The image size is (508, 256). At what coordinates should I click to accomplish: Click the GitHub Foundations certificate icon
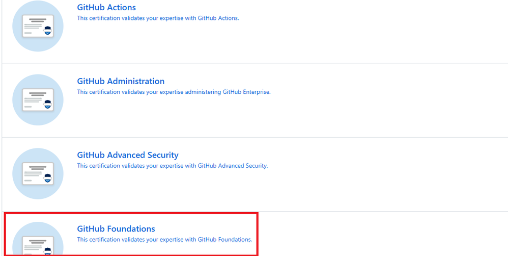point(38,241)
